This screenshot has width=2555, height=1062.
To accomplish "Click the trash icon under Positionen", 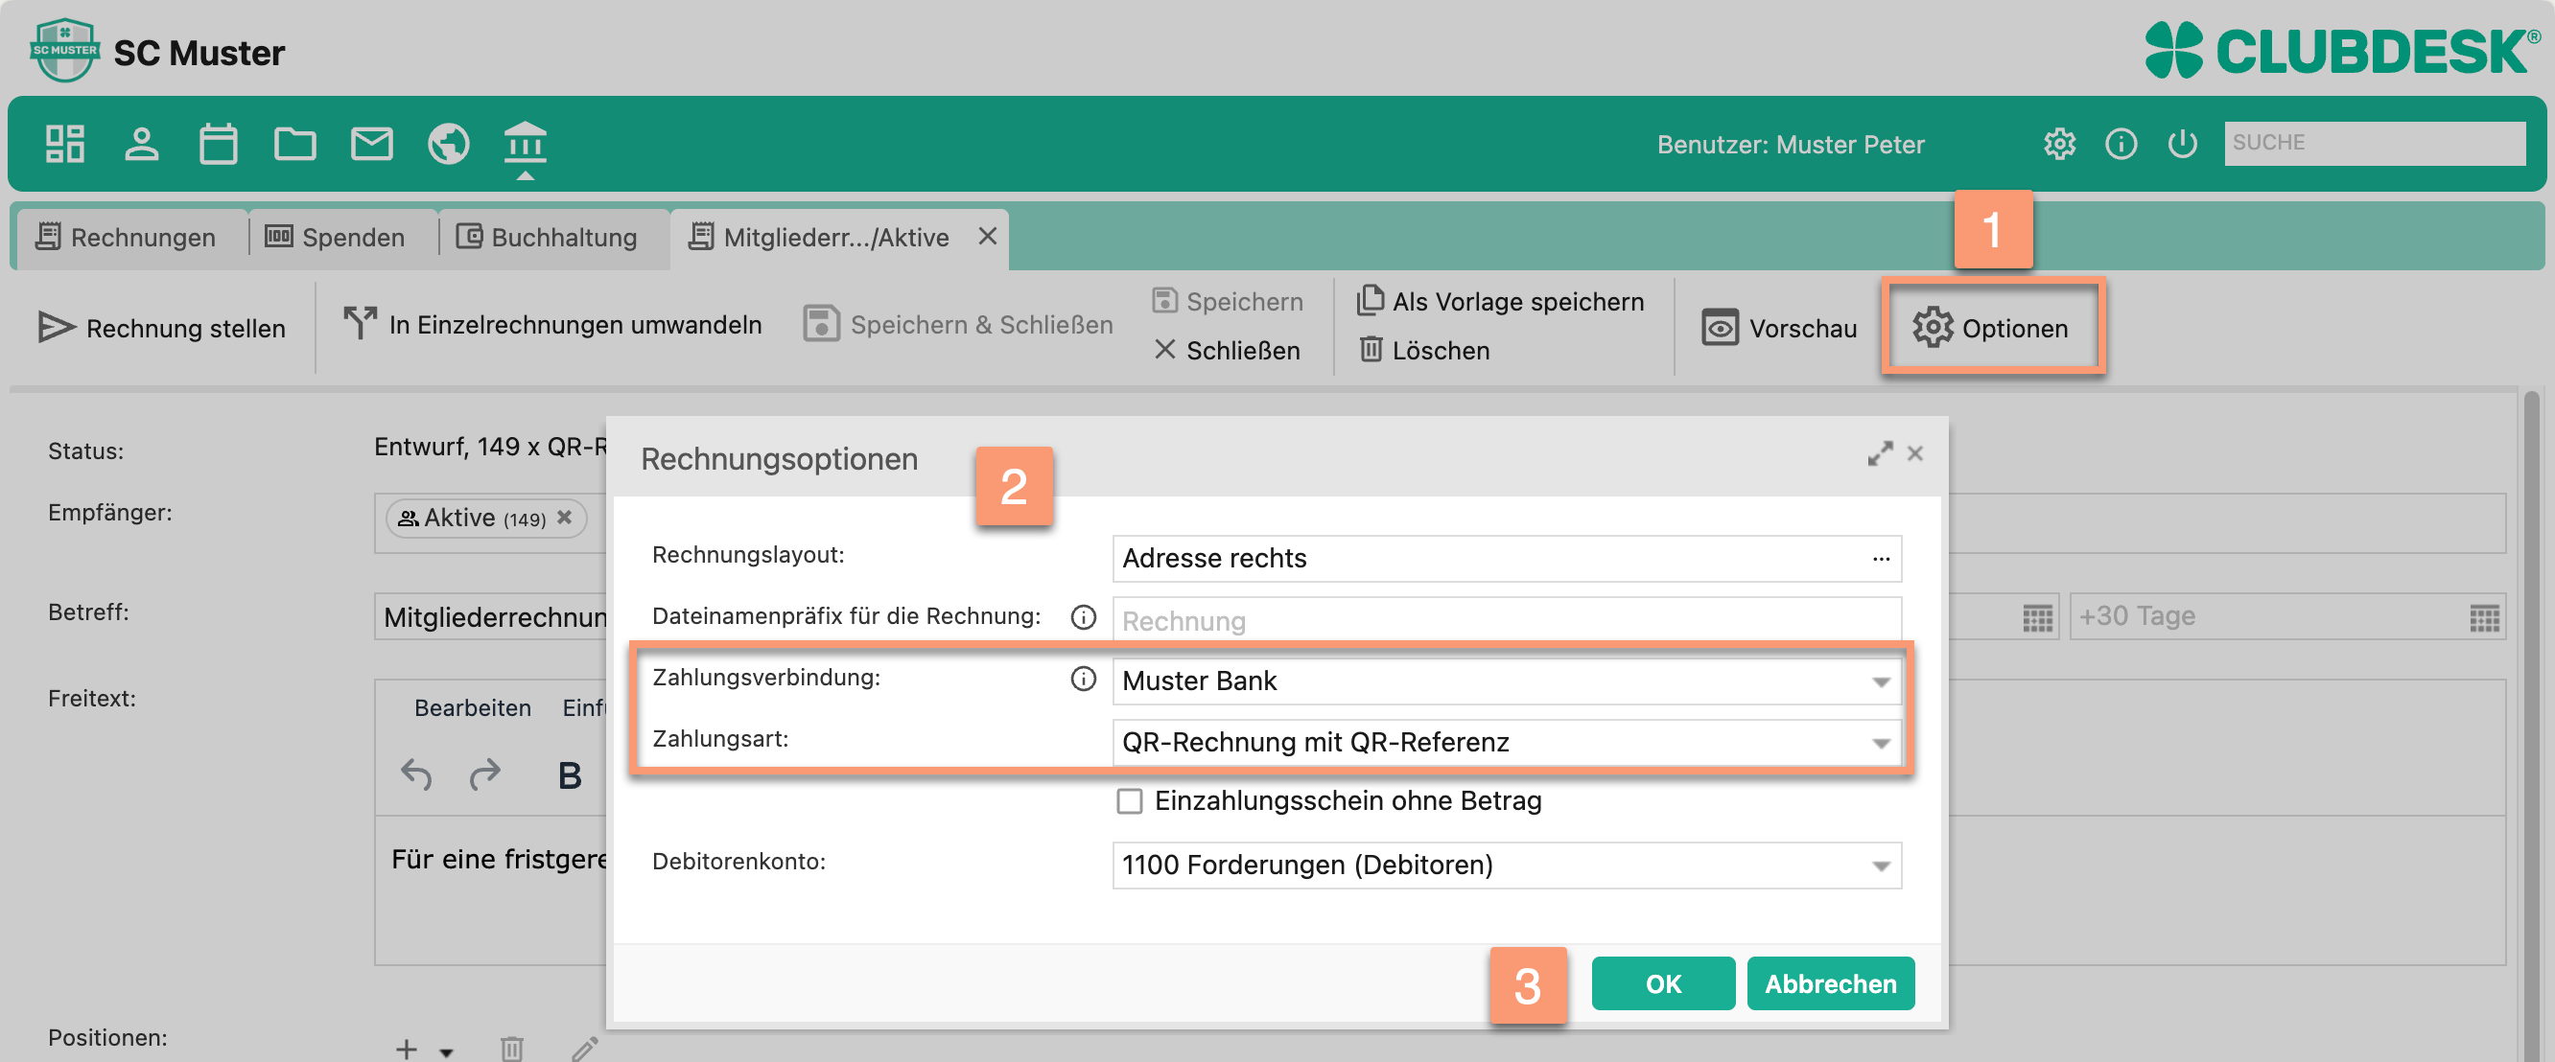I will (512, 1049).
